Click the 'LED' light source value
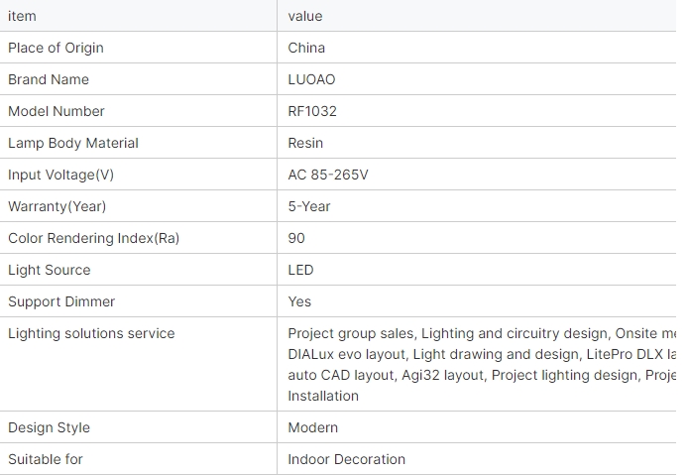 tap(300, 270)
